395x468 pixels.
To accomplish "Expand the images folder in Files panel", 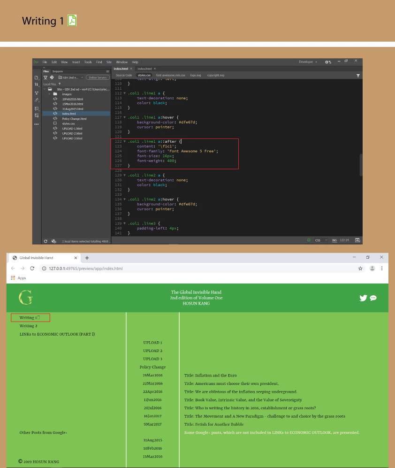I will click(x=49, y=94).
